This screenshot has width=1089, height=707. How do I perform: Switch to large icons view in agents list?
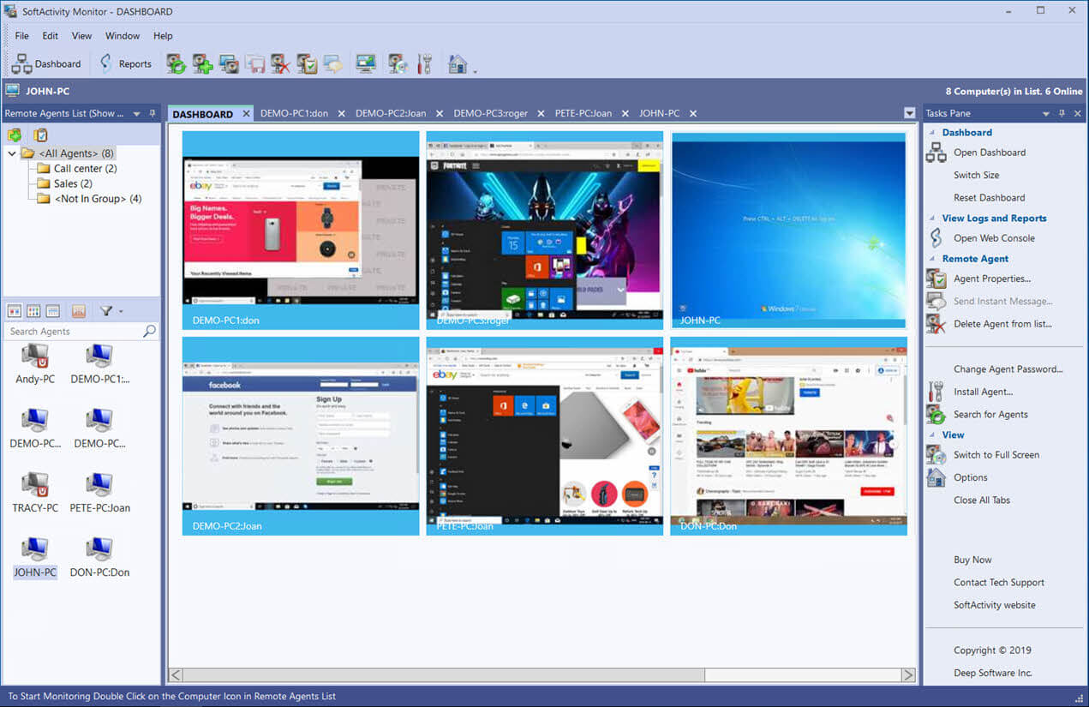[x=15, y=310]
